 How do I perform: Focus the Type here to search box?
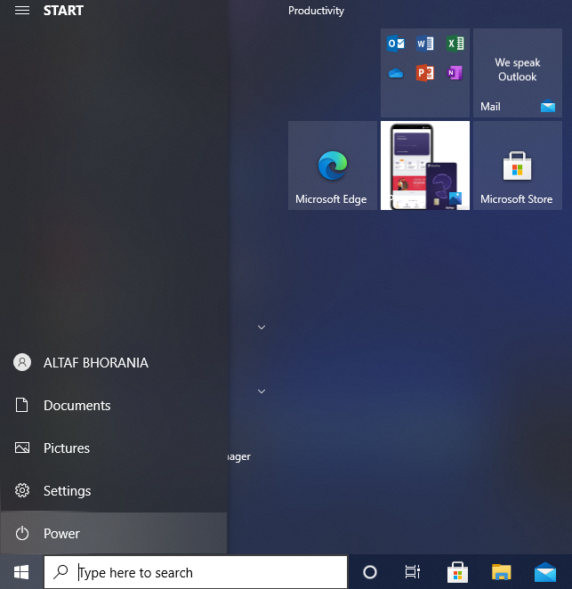[196, 572]
